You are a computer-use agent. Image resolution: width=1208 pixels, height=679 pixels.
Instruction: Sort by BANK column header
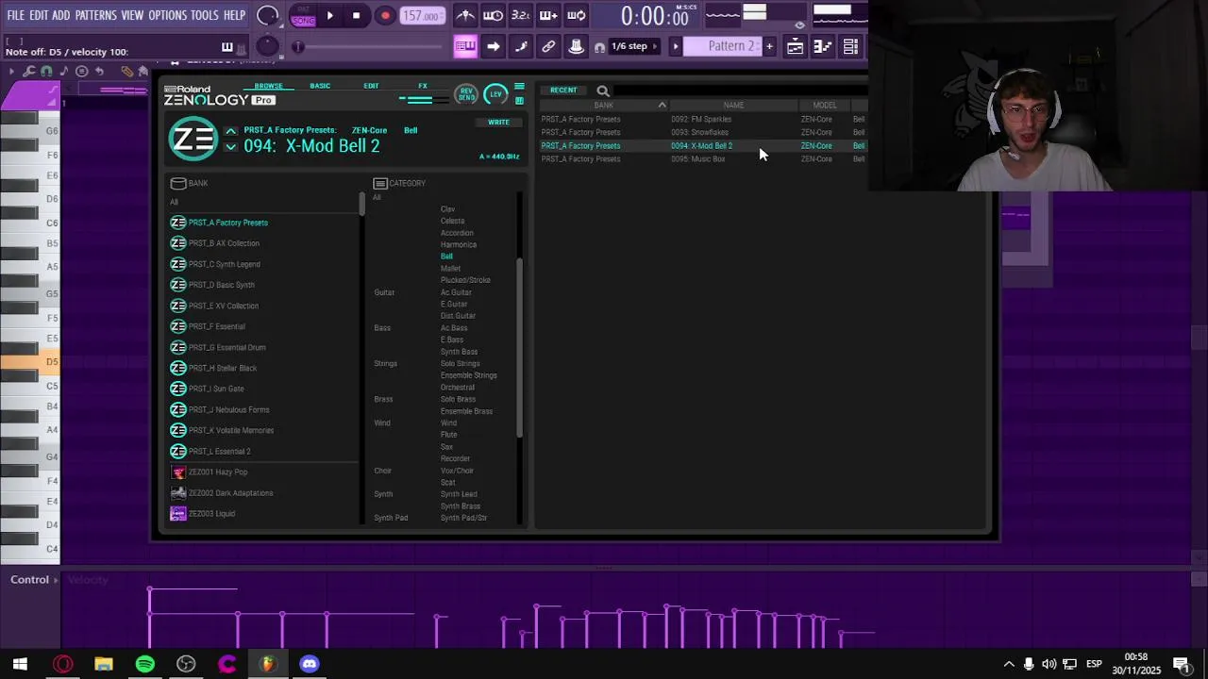pyautogui.click(x=604, y=106)
